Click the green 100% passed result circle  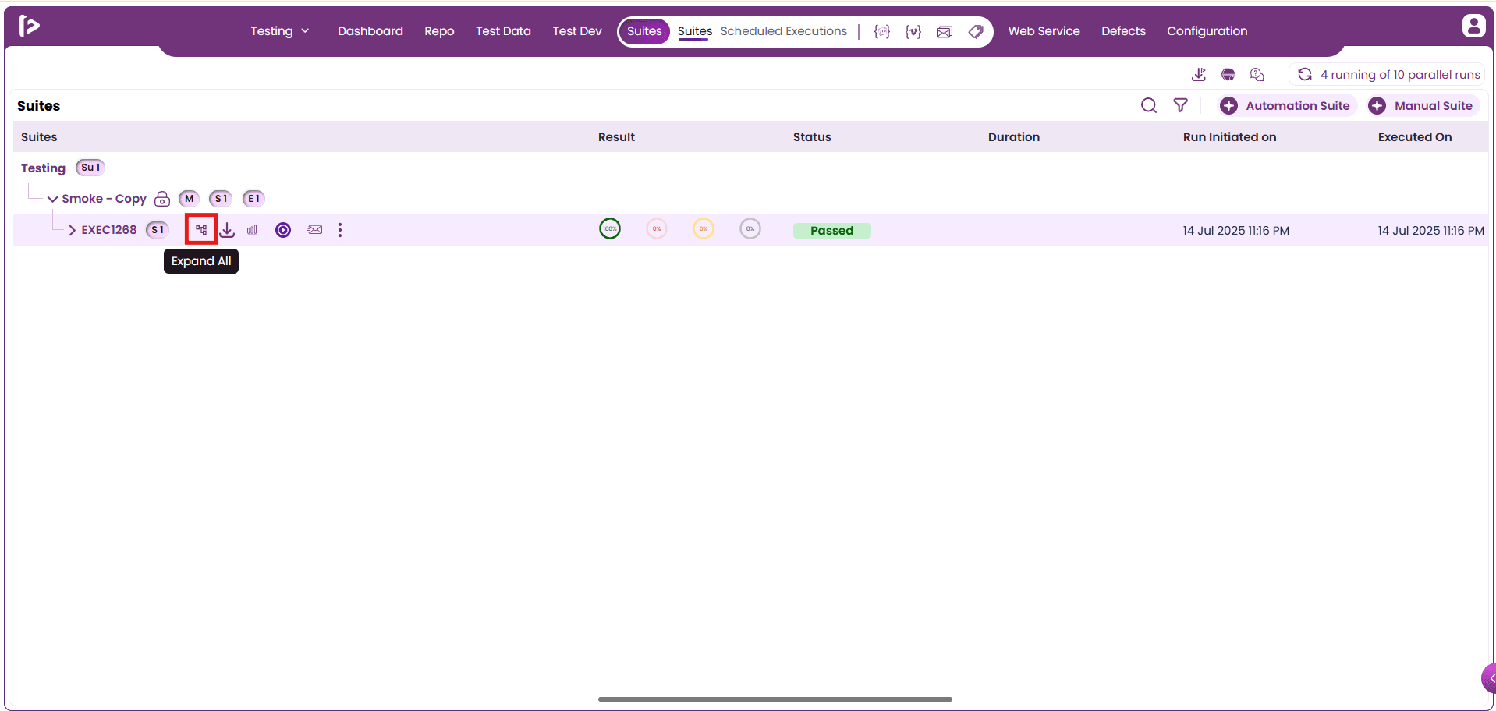[x=610, y=228]
